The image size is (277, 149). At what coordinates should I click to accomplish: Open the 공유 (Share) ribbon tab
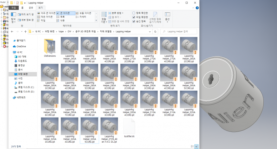point(31,7)
